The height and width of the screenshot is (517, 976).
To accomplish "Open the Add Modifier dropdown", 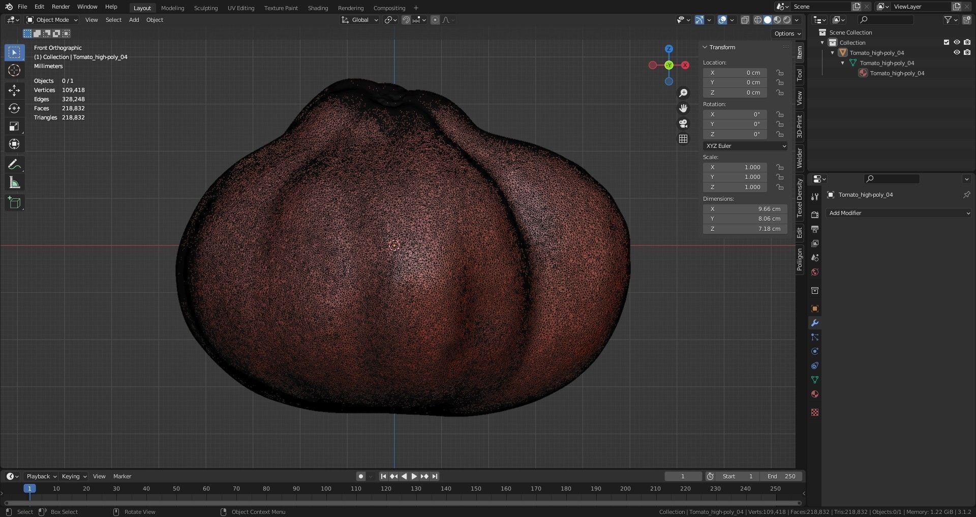I will [899, 213].
